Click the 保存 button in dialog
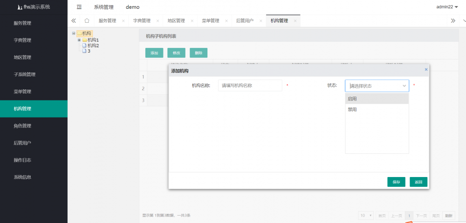 (396, 182)
